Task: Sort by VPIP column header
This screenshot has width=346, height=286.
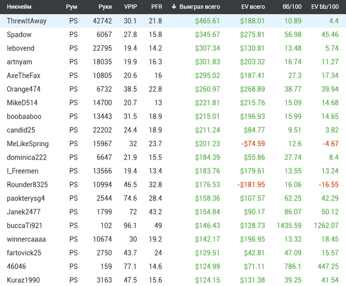Action: click(130, 7)
